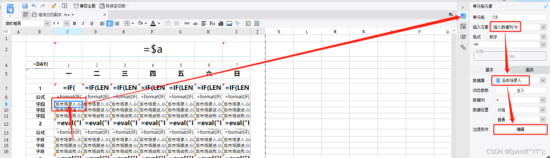
Task: Select the =$a title cell
Action: point(152,49)
